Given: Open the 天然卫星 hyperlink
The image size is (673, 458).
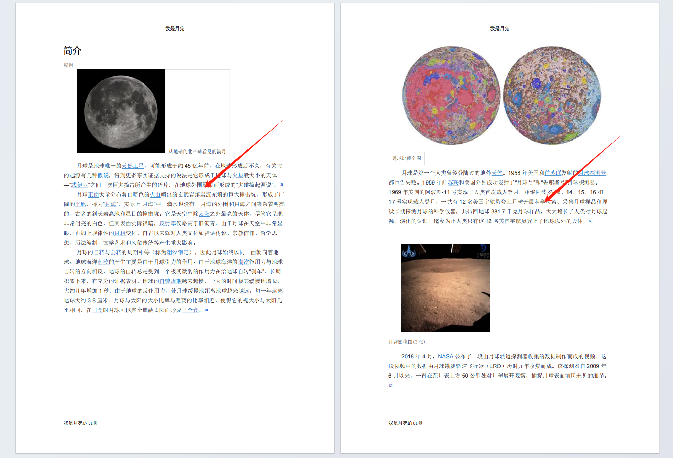Looking at the screenshot, I should 133,166.
